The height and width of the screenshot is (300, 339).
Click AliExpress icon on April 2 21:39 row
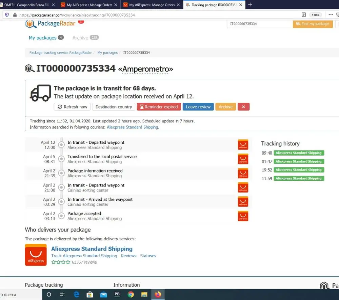pyautogui.click(x=243, y=173)
